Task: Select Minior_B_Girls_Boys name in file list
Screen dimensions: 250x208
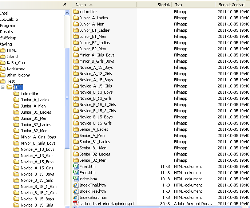Action: 97,61
